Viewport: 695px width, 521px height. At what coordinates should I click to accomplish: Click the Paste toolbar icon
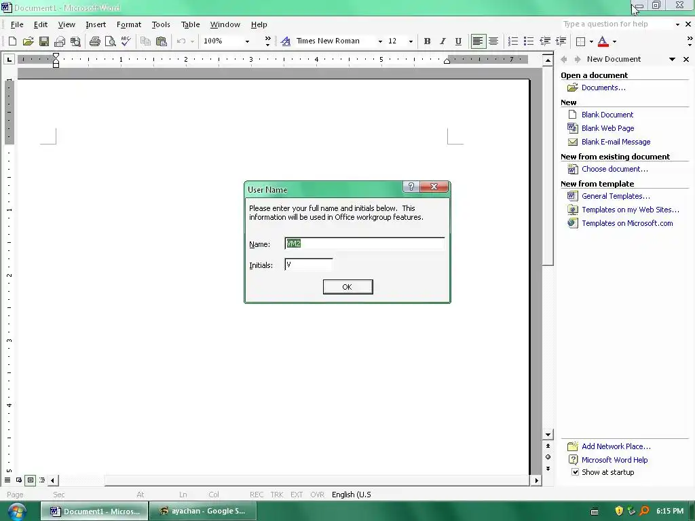coord(162,41)
